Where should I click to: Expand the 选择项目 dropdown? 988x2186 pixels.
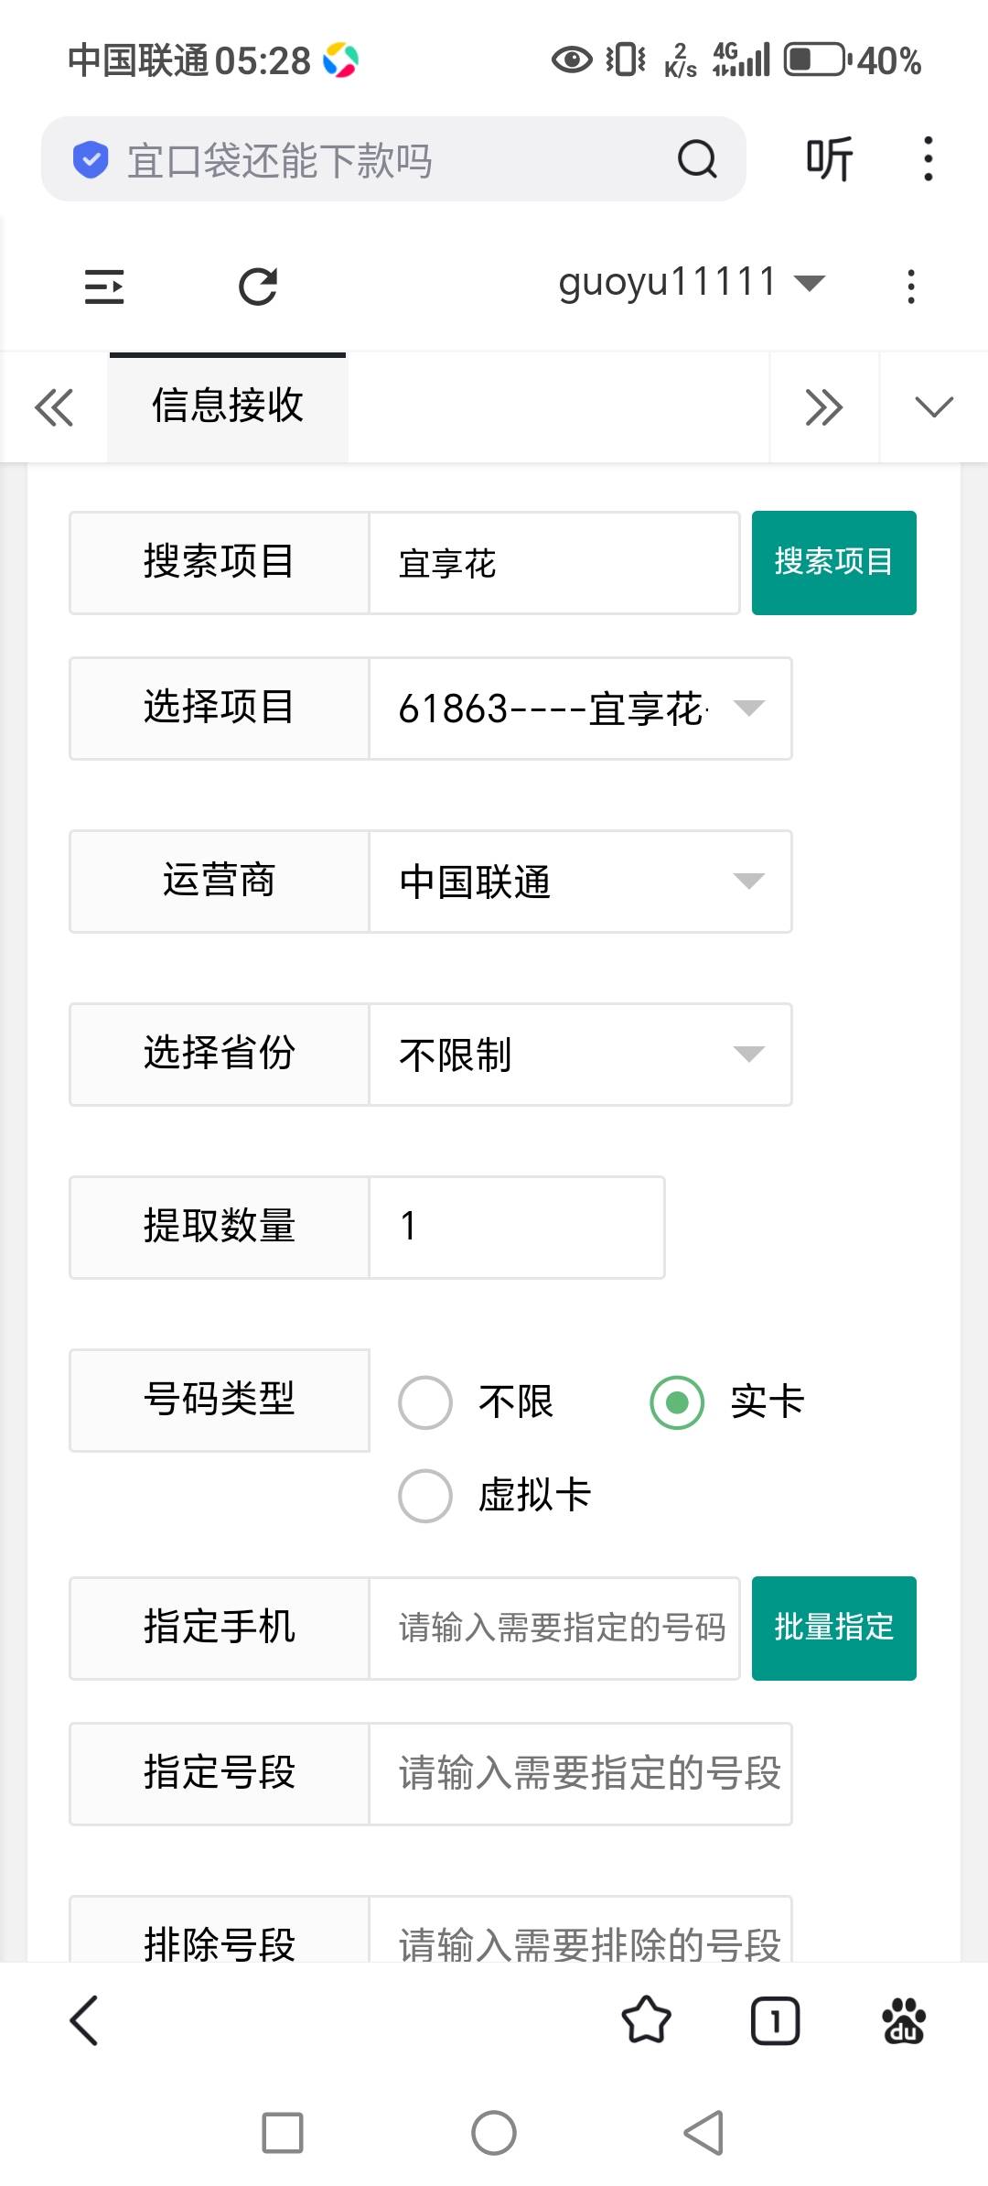pos(580,709)
